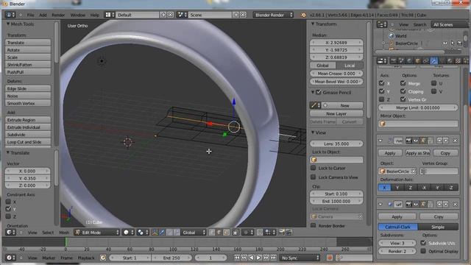Click the Extrude Region button

(28, 120)
